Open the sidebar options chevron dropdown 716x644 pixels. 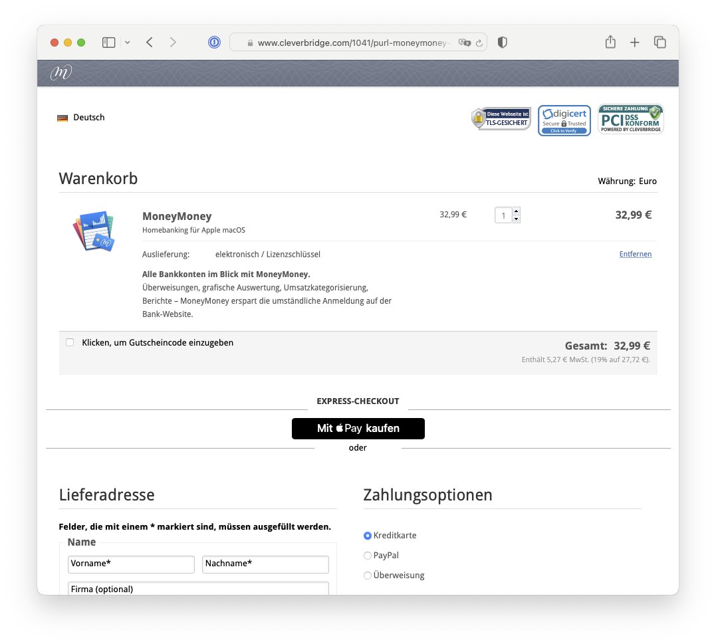pyautogui.click(x=128, y=43)
